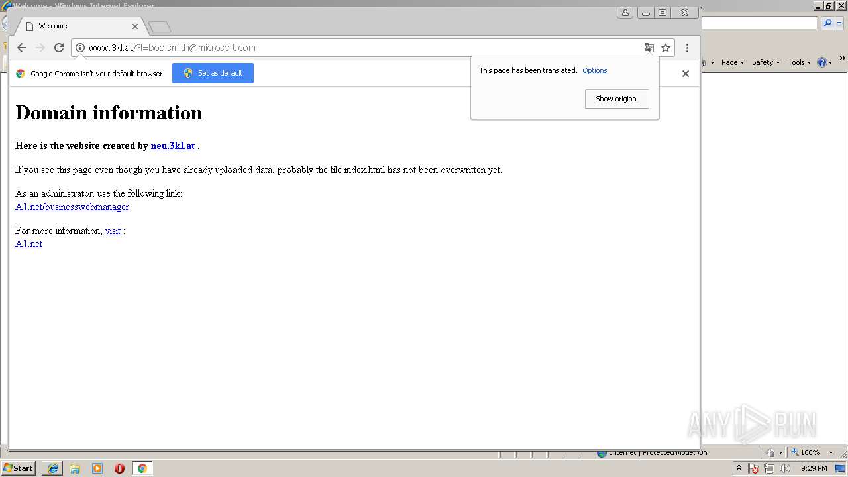This screenshot has height=477, width=848.
Task: Open the Safety menu in Internet Explorer
Action: point(765,62)
